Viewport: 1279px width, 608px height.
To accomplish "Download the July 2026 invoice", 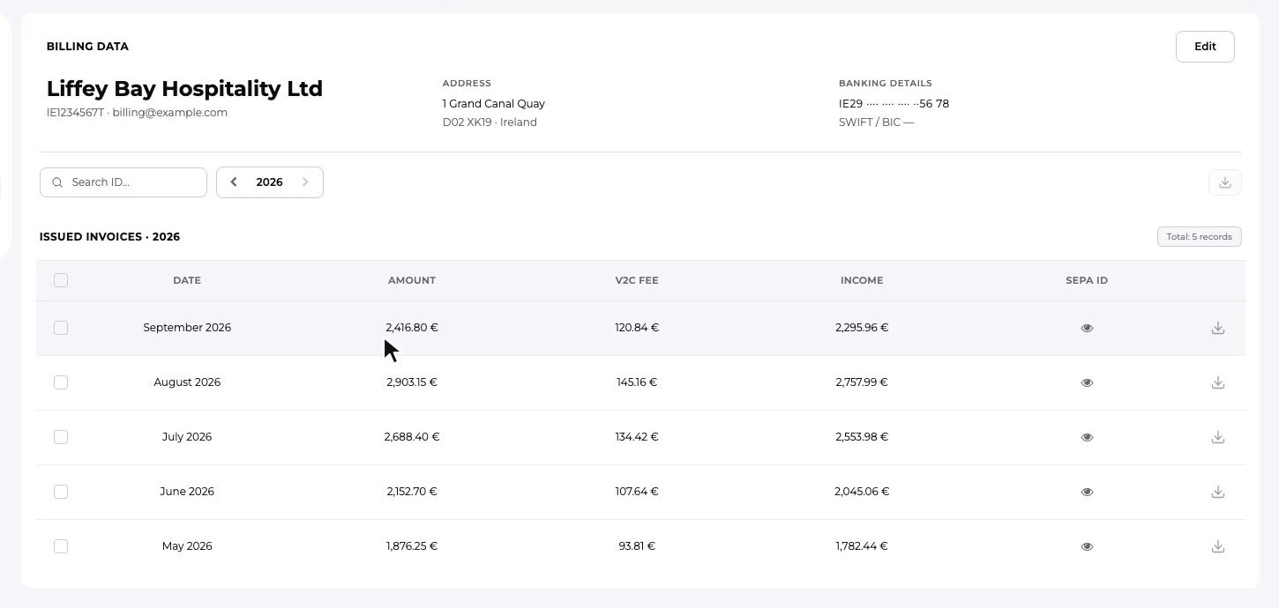I will (1218, 437).
